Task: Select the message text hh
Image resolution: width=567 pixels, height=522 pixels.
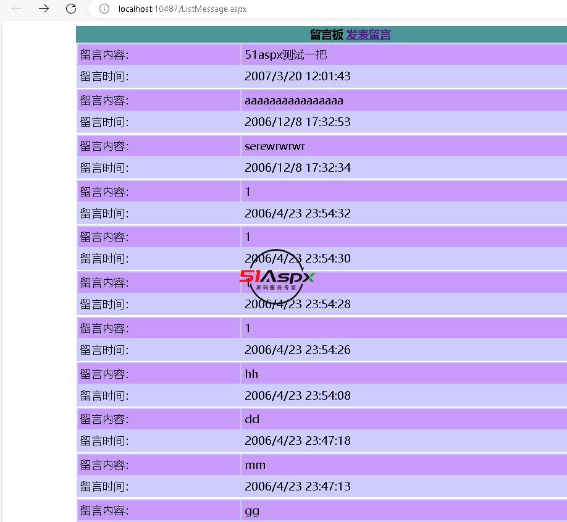Action: (x=251, y=374)
